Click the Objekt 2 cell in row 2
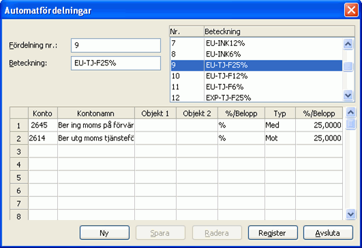 tap(197, 138)
